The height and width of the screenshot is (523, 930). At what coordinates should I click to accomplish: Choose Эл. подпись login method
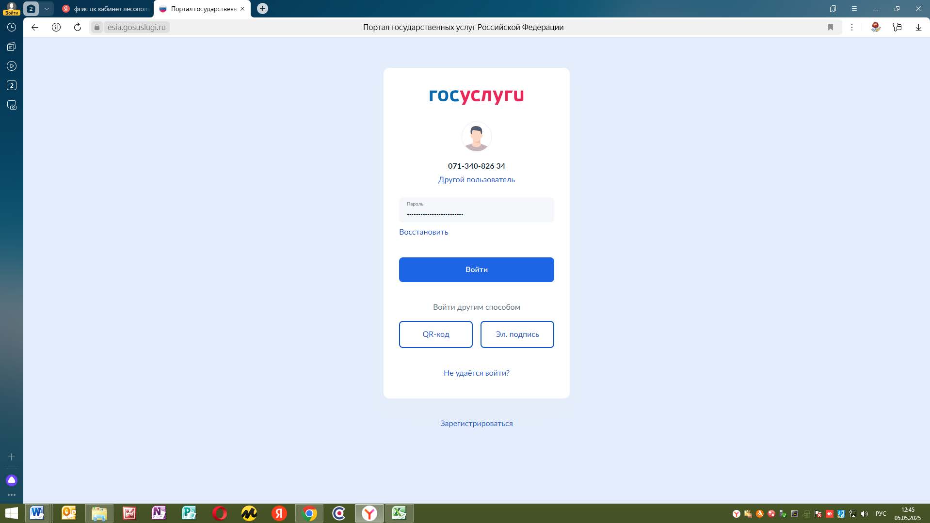click(x=517, y=334)
